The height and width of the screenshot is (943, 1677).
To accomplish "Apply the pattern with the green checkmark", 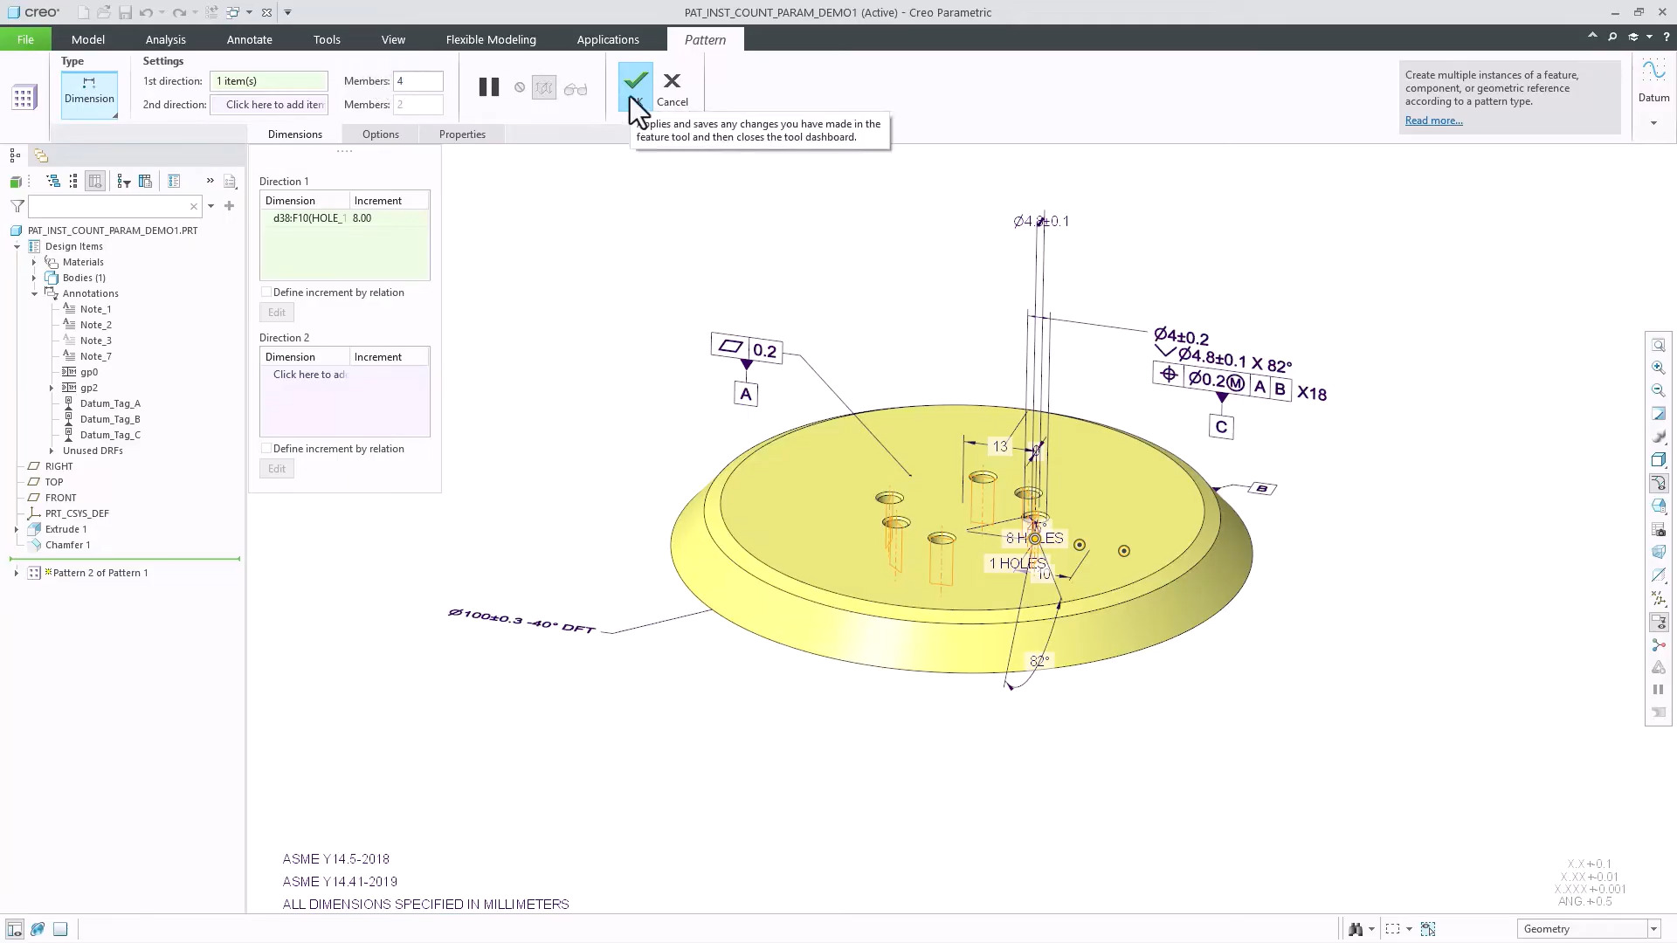I will (636, 86).
